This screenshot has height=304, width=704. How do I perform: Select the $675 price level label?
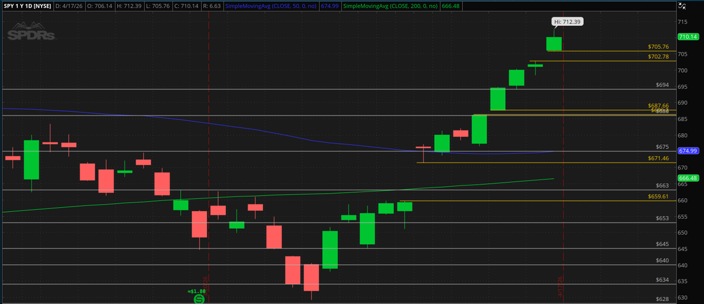click(662, 147)
